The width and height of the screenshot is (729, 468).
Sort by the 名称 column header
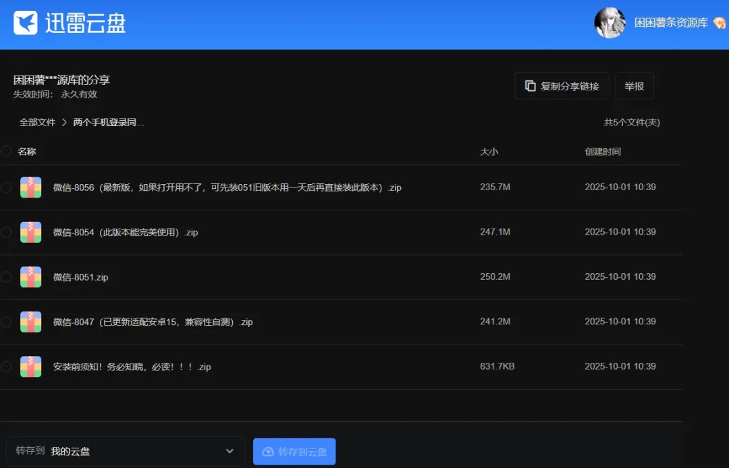click(x=27, y=151)
